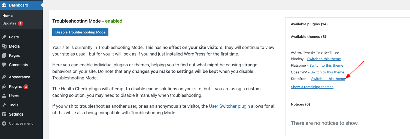Open the User Switcher plugin link

[x=229, y=106]
